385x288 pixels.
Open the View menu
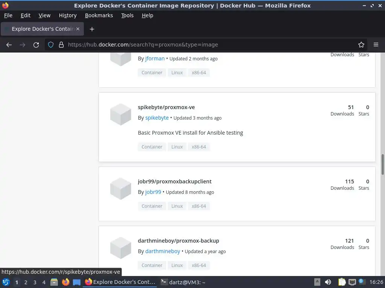(x=44, y=15)
